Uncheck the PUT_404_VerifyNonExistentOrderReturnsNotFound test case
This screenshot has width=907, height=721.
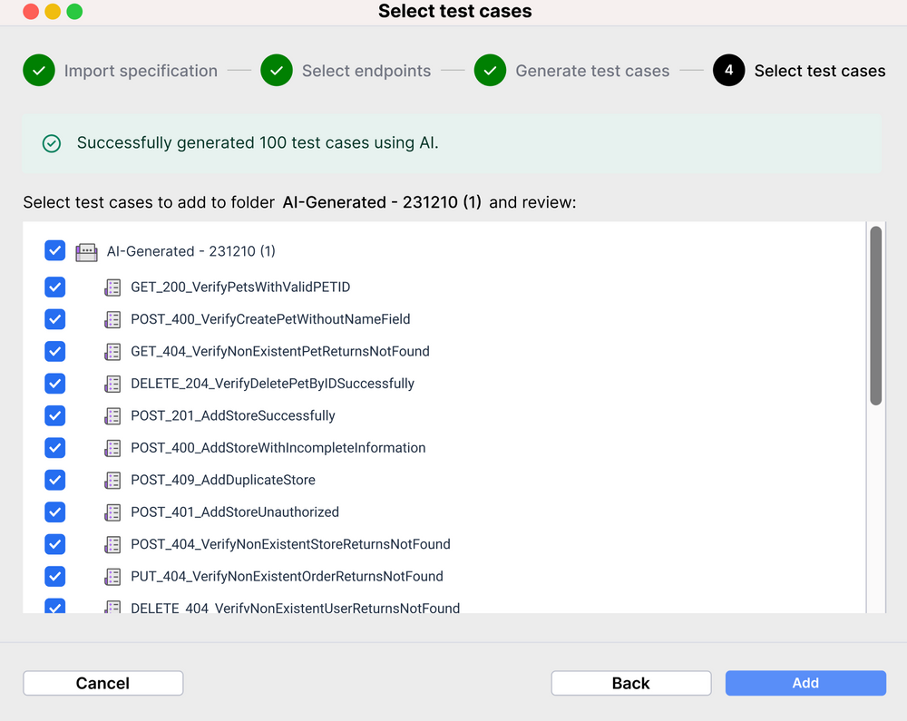(x=54, y=576)
